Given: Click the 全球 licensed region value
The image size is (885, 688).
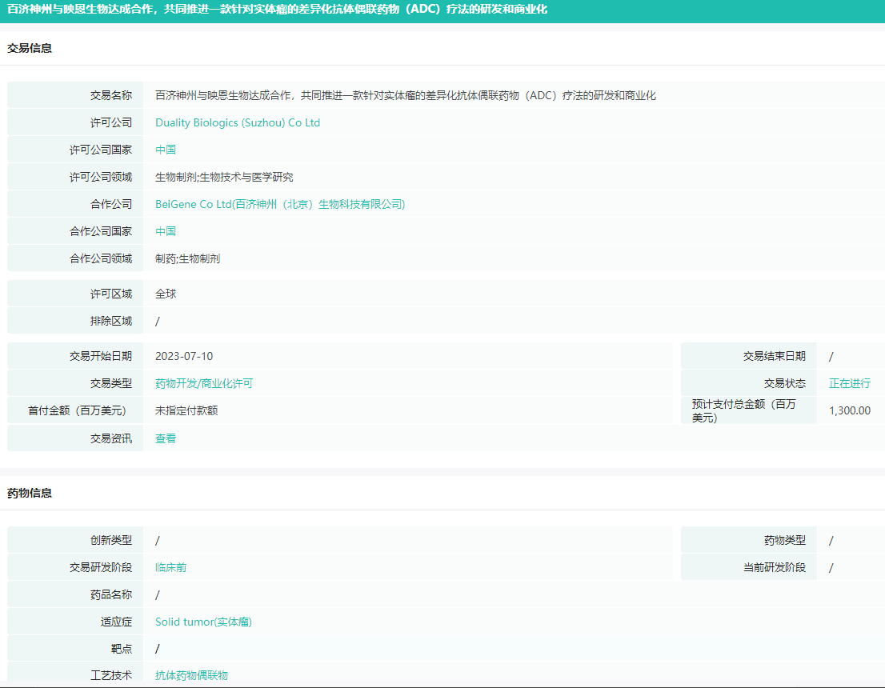Looking at the screenshot, I should point(166,294).
